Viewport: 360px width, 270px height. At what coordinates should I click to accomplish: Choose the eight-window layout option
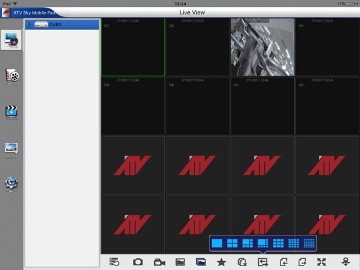click(263, 243)
